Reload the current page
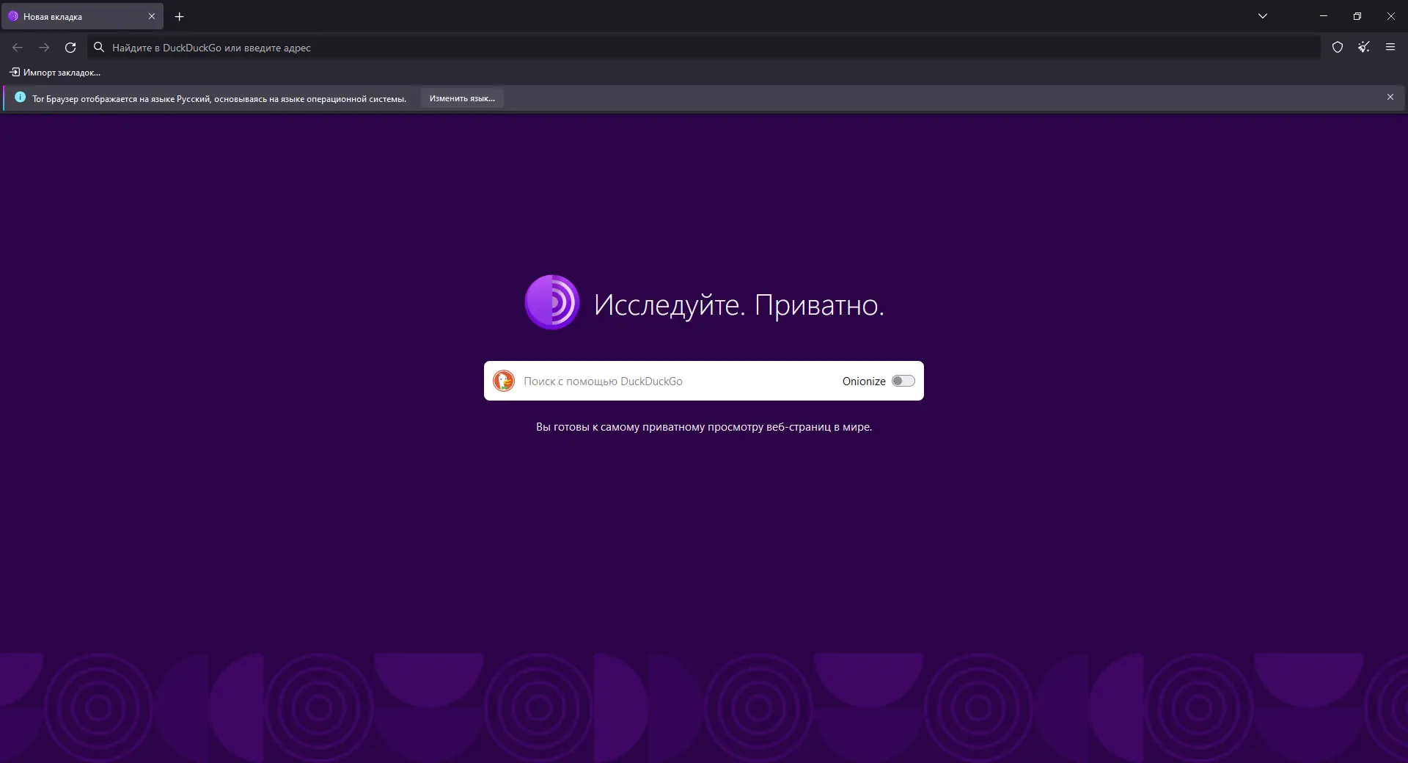1408x763 pixels. click(x=70, y=47)
